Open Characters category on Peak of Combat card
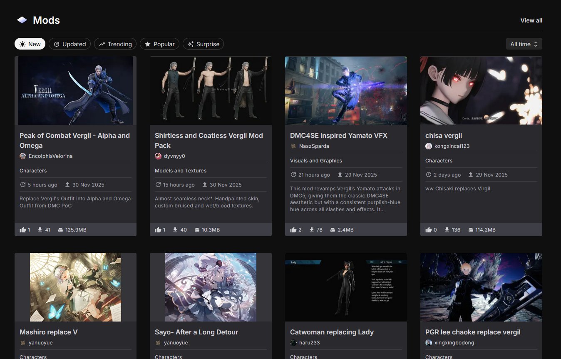This screenshot has width=561, height=359. click(x=33, y=171)
